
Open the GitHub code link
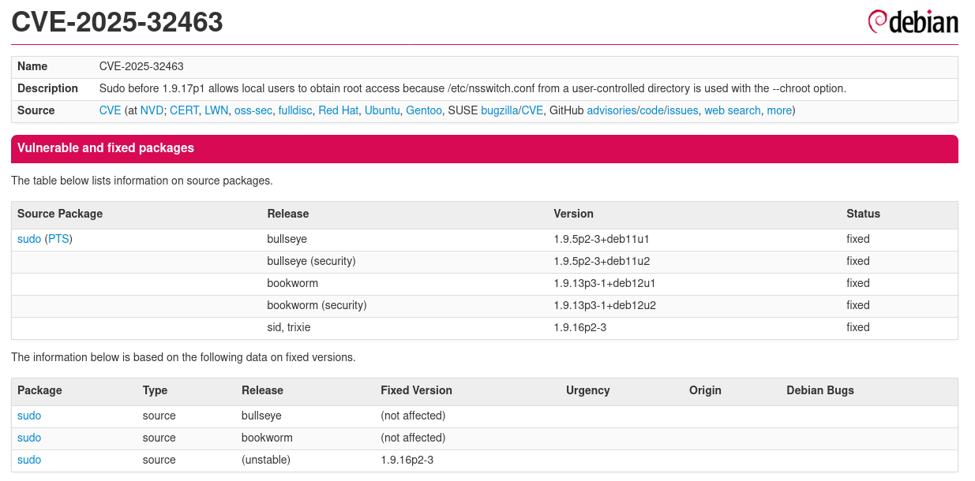pos(651,110)
